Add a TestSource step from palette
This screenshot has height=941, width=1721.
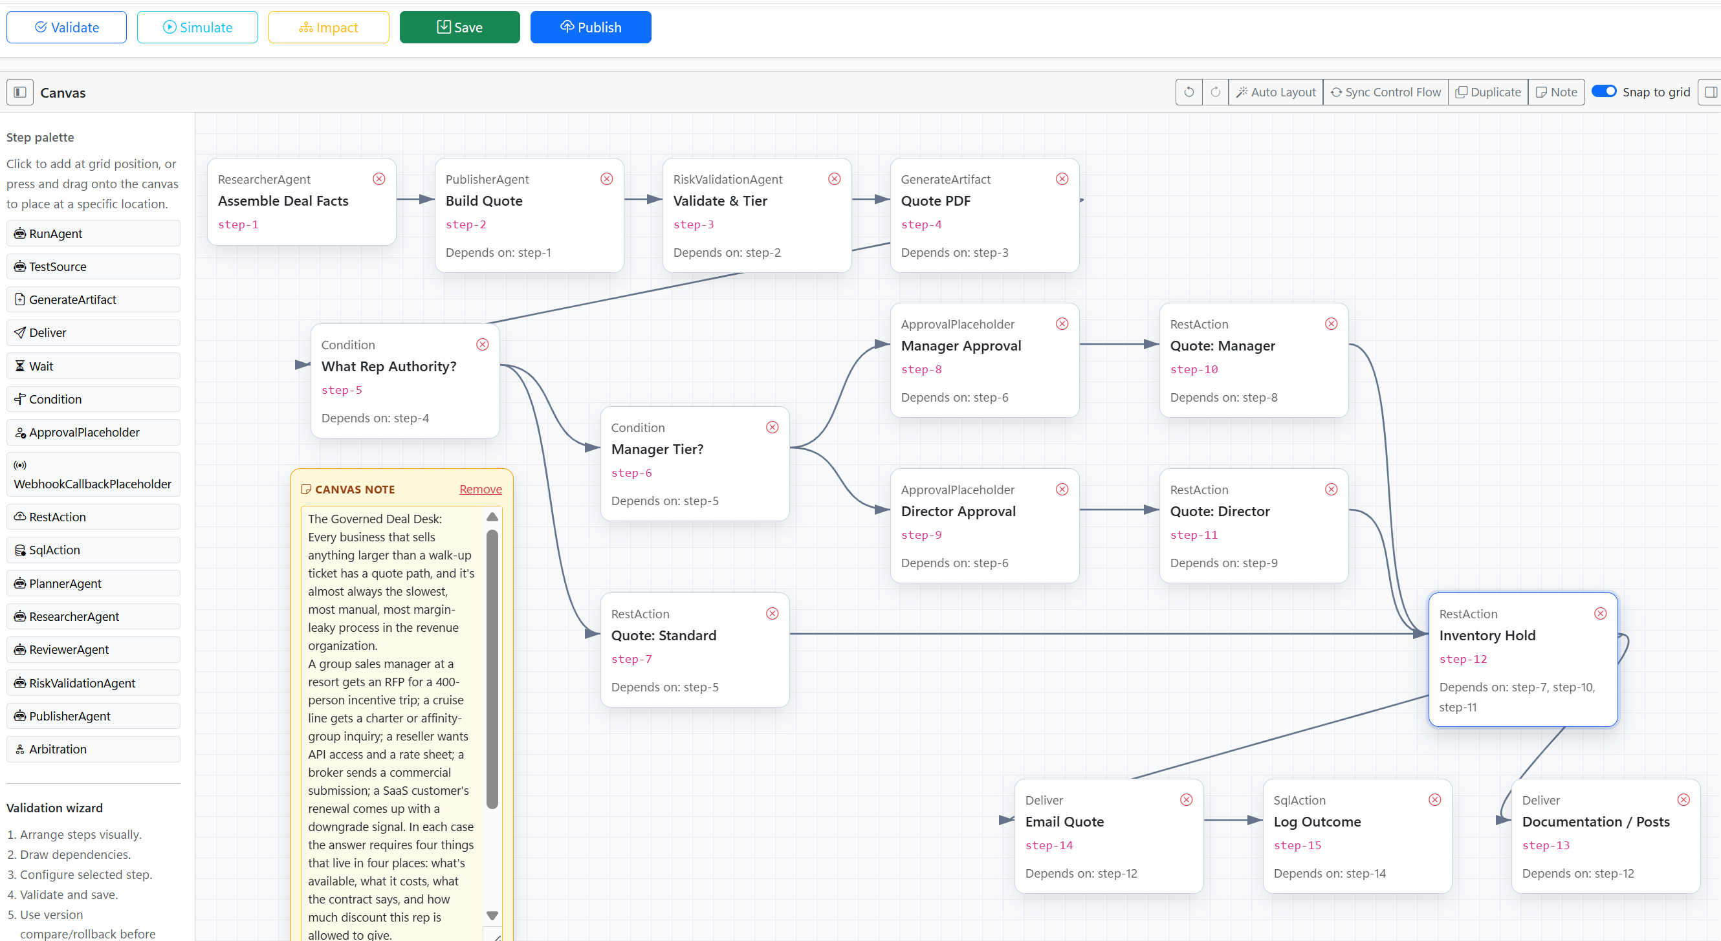pyautogui.click(x=94, y=266)
